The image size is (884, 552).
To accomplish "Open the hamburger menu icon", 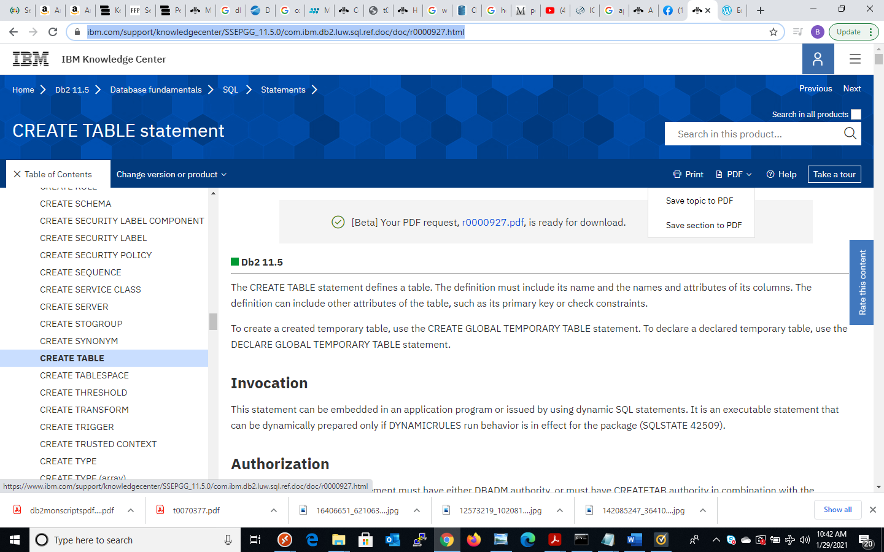I will click(855, 59).
